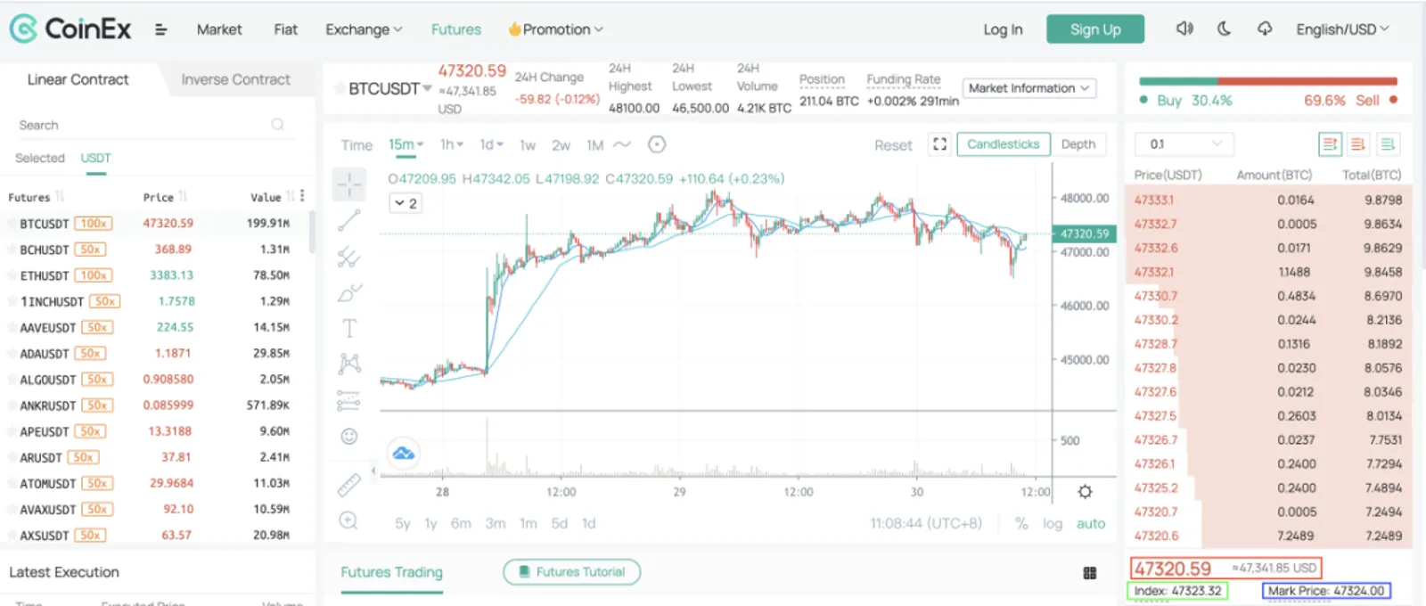Expand the Exchange menu
Viewport: 1426px width, 606px height.
tap(364, 29)
